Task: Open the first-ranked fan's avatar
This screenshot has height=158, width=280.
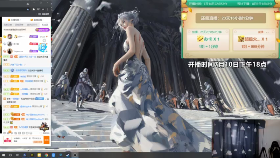Action: pos(10,37)
